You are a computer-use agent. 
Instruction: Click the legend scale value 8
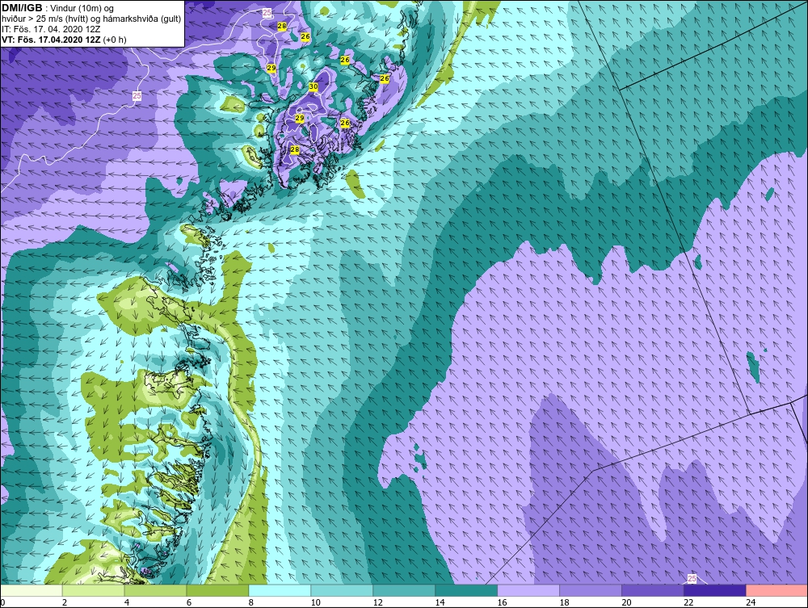coord(251,602)
